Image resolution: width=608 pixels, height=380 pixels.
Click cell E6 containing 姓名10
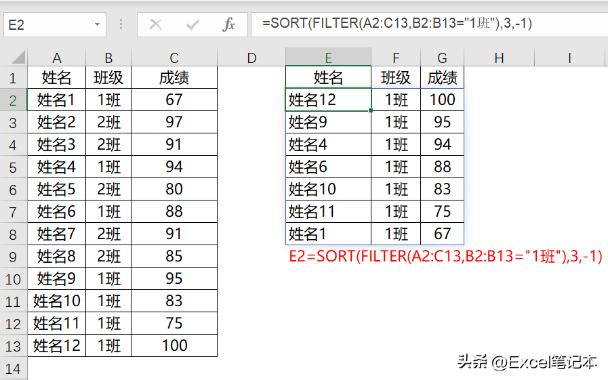[329, 189]
